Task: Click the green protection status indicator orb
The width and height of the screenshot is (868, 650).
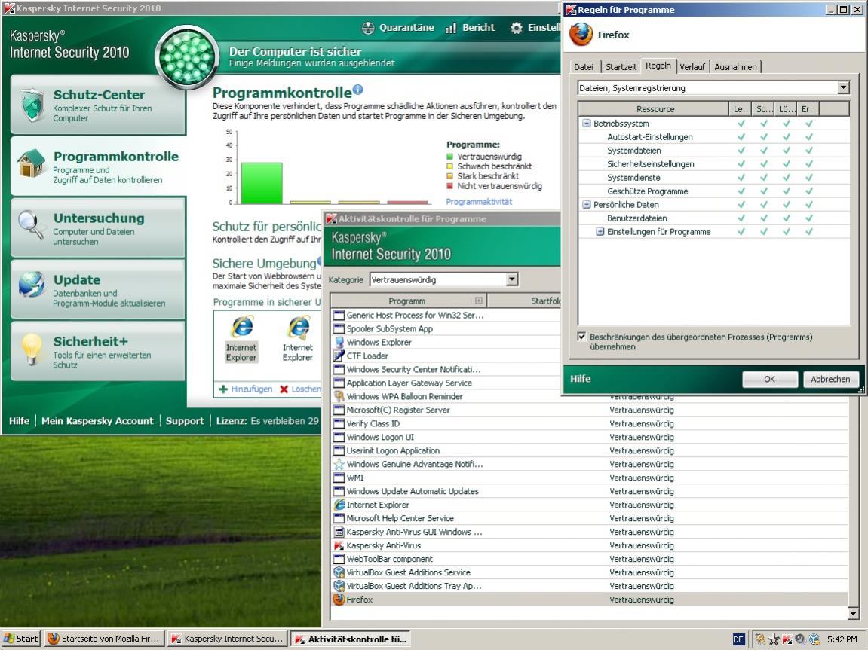Action: click(187, 57)
